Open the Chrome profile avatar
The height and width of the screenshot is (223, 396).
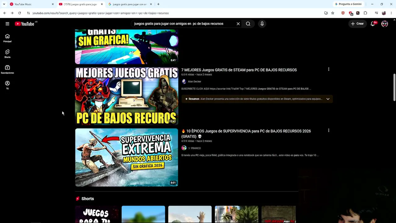coord(384,13)
